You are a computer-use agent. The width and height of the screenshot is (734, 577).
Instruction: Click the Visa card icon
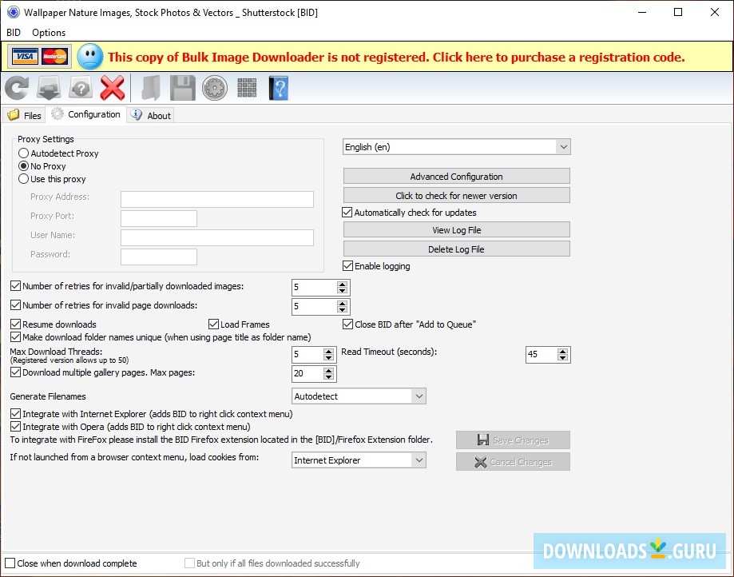coord(25,57)
